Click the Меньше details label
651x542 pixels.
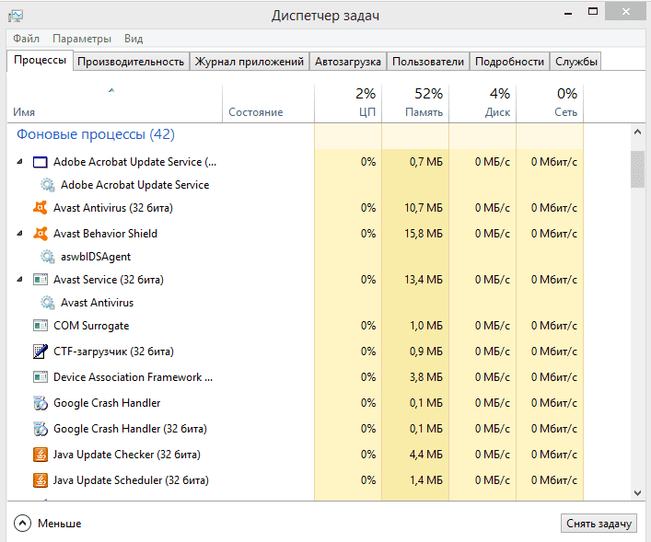pos(59,524)
